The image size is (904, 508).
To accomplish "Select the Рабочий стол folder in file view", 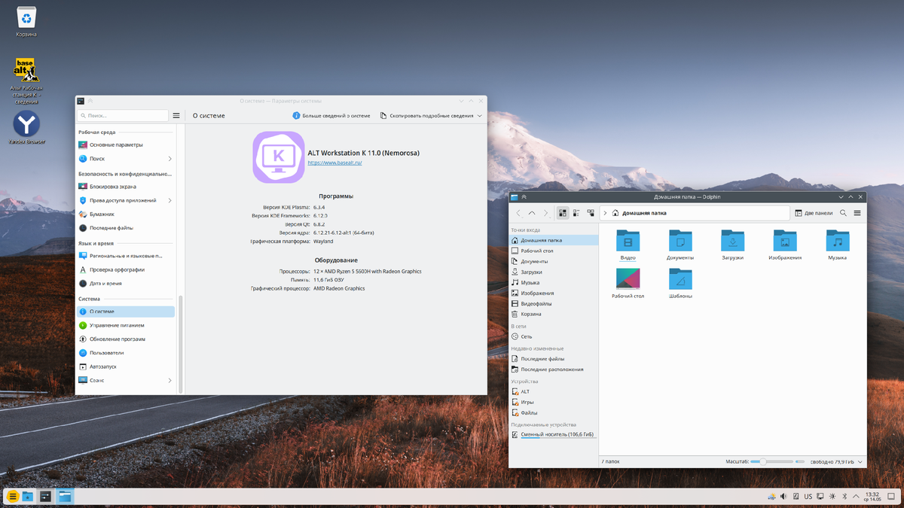I will [628, 279].
